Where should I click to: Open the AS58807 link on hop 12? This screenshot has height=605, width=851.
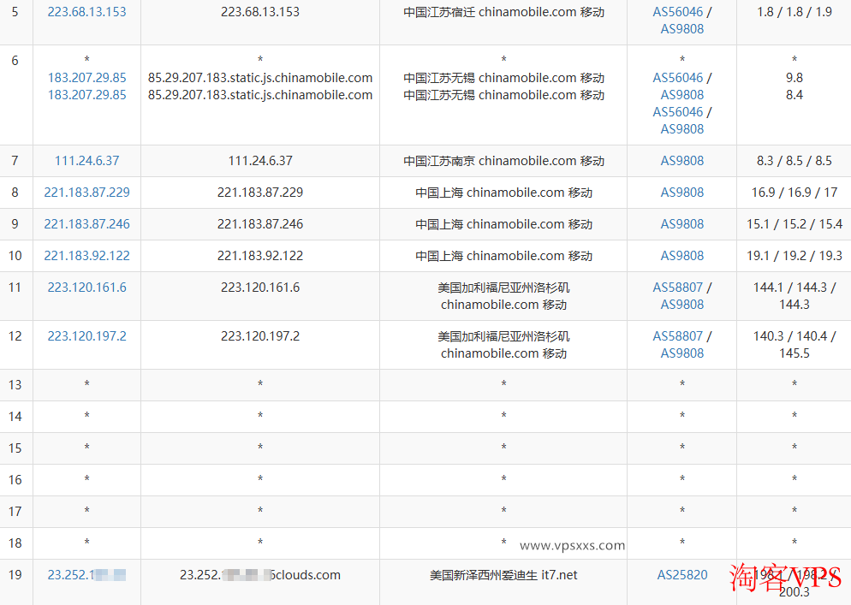click(x=679, y=335)
